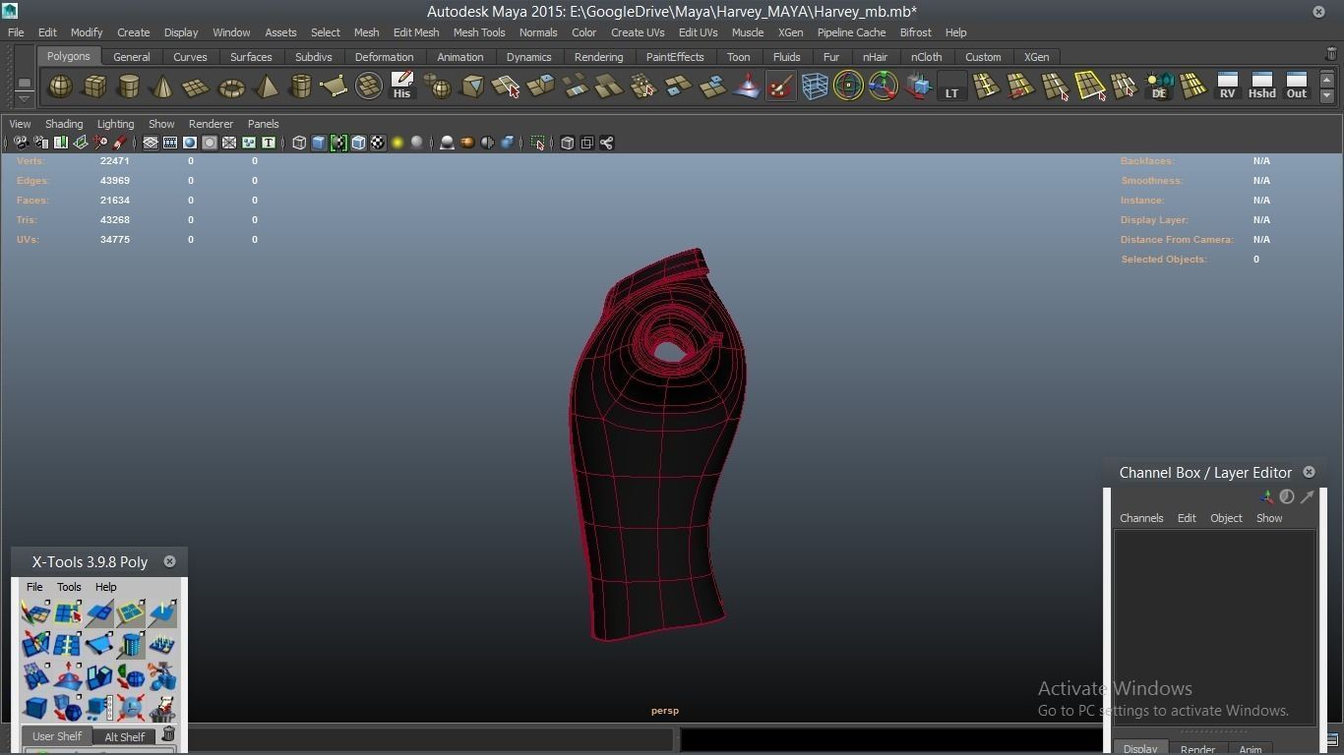Image resolution: width=1344 pixels, height=755 pixels.
Task: Open the 'Out' Outliner shelf button
Action: coord(1297,87)
